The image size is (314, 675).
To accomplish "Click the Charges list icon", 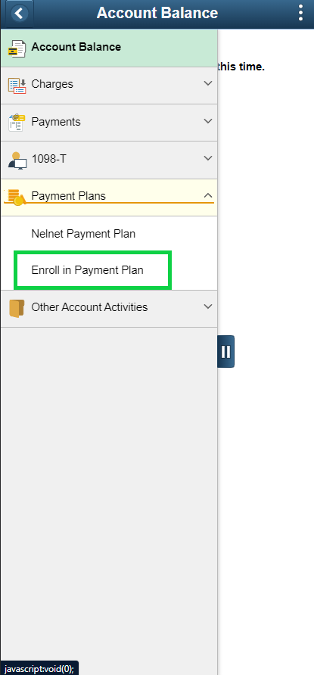I will (17, 86).
